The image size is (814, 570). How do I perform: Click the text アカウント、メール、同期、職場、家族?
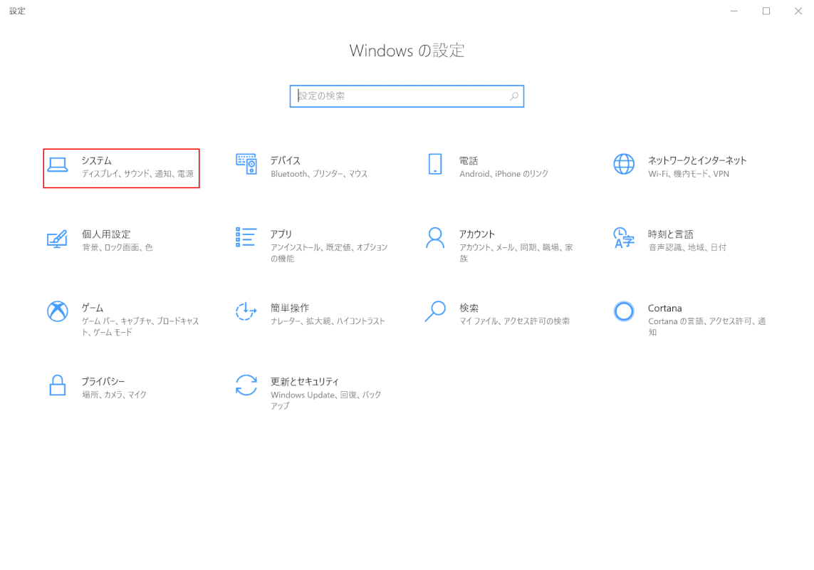click(516, 253)
